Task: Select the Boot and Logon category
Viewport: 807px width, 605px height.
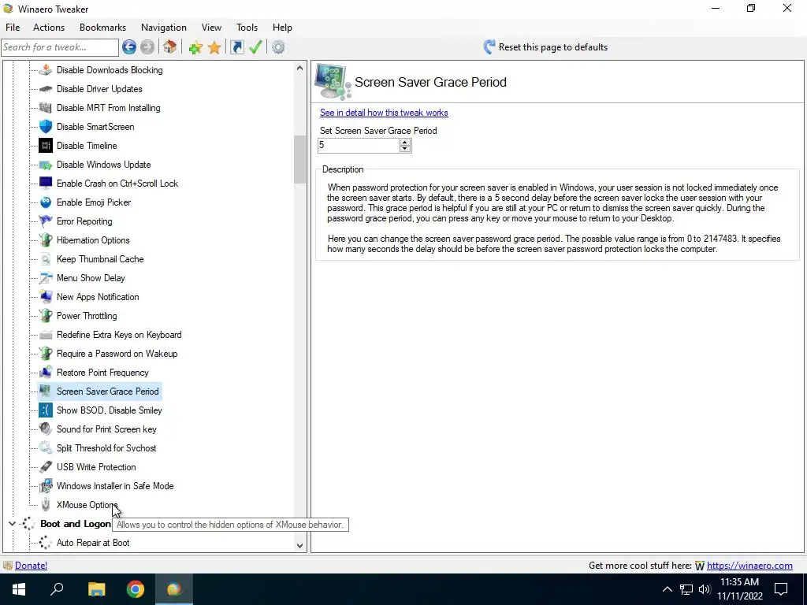Action: (x=75, y=524)
